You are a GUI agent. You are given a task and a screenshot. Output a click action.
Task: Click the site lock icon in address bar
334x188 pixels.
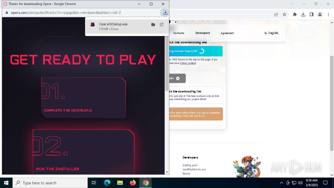tap(7, 13)
